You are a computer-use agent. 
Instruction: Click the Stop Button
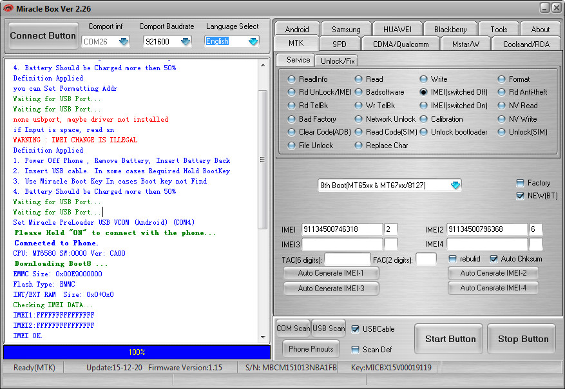[x=523, y=339]
